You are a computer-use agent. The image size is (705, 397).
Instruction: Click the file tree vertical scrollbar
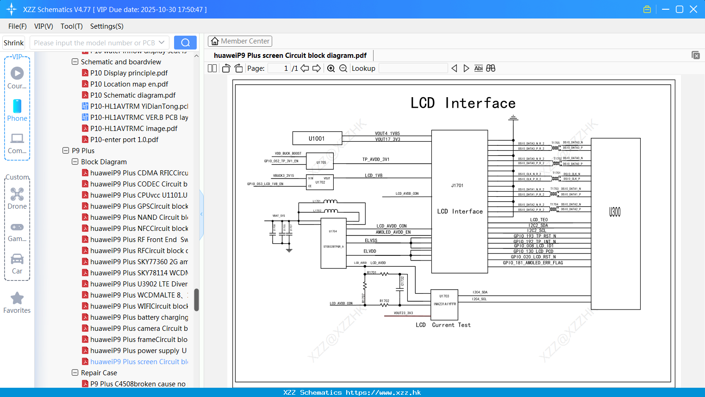coord(196,300)
